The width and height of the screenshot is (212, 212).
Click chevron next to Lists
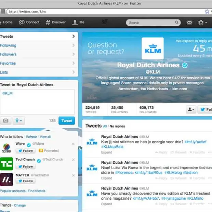[74, 72]
